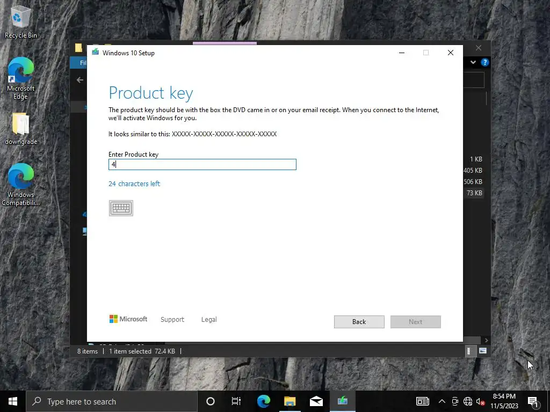The image size is (550, 412).
Task: Click the greyed-out Next button
Action: (415, 322)
